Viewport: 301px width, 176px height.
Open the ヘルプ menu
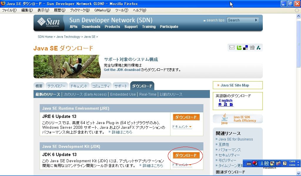(x=139, y=10)
